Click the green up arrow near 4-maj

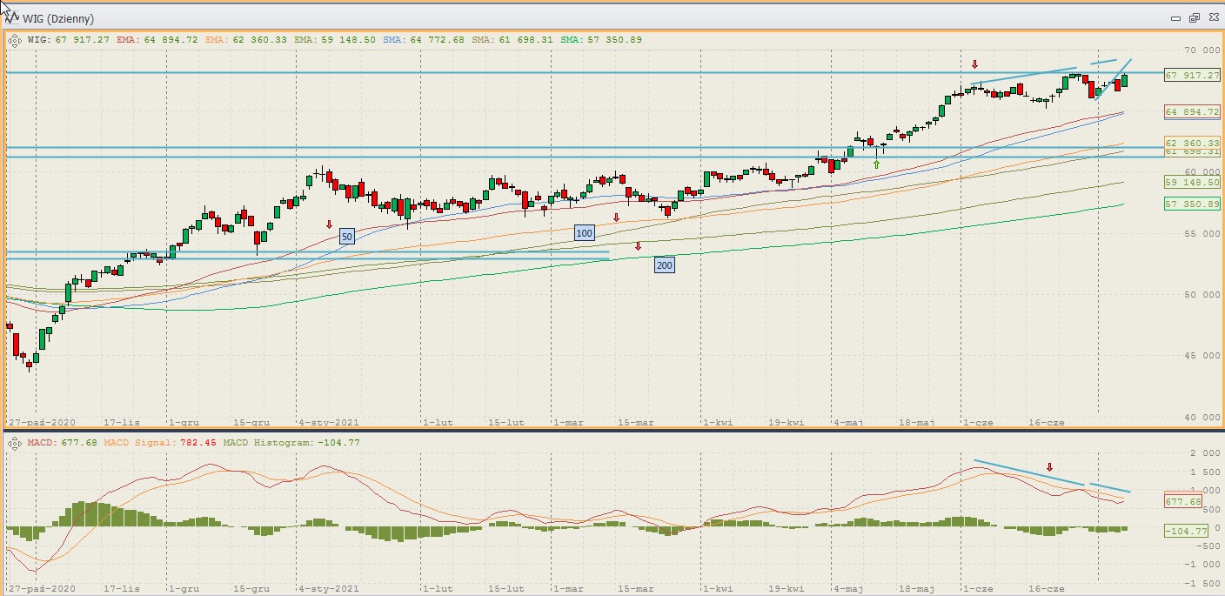pyautogui.click(x=876, y=164)
